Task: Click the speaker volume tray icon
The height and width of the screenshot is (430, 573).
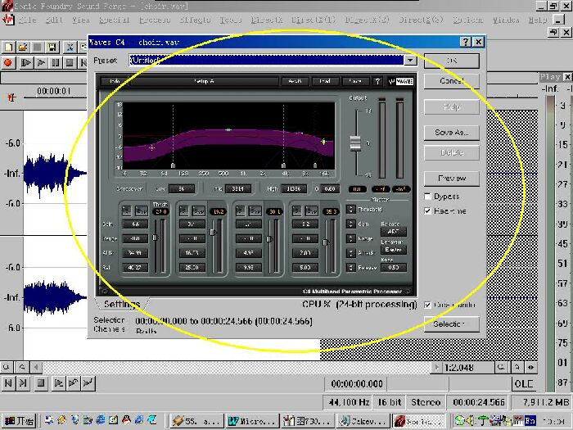Action: 471,420
